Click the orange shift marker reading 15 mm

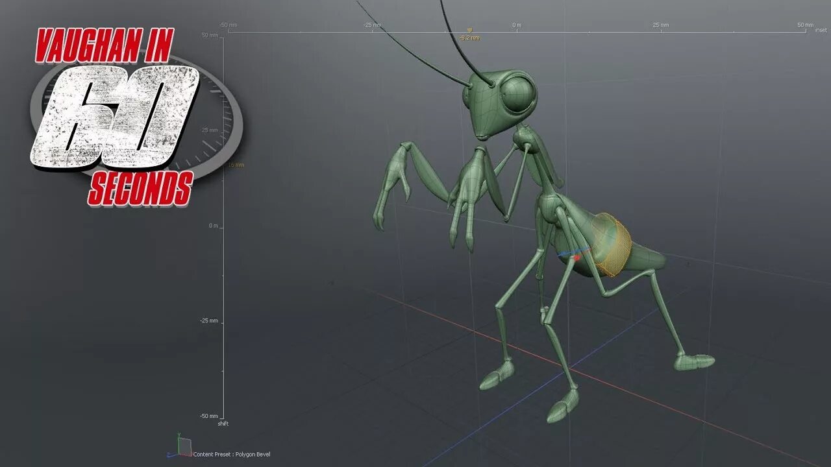pyautogui.click(x=235, y=165)
